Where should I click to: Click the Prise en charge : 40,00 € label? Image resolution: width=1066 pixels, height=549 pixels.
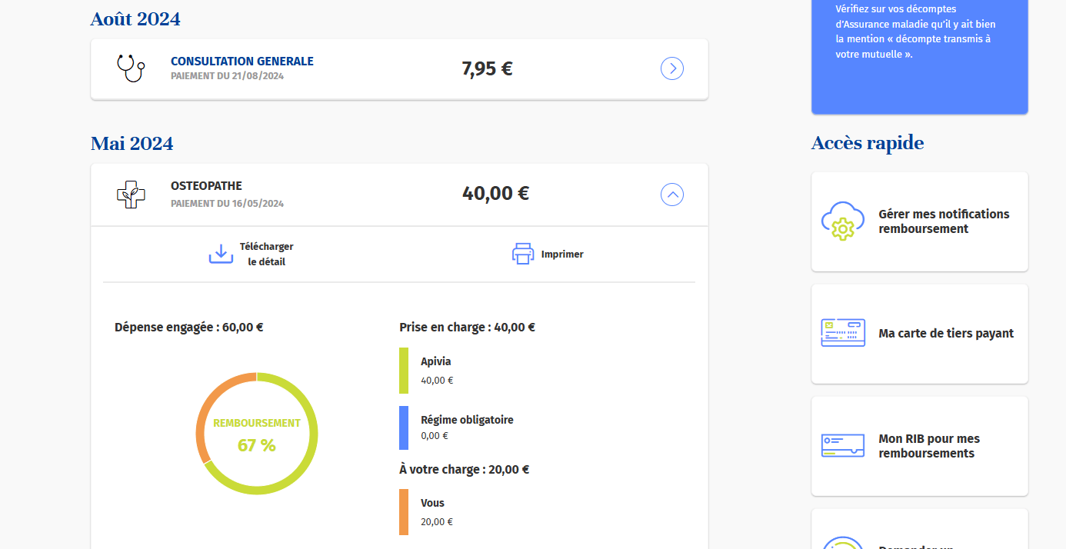pos(467,327)
